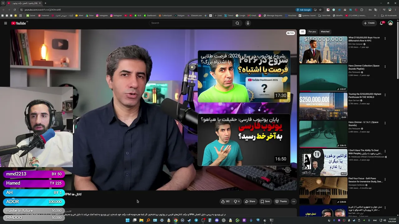Image resolution: width=399 pixels, height=224 pixels.
Task: Open the YouTube guide hamburger menu
Action: (5, 23)
